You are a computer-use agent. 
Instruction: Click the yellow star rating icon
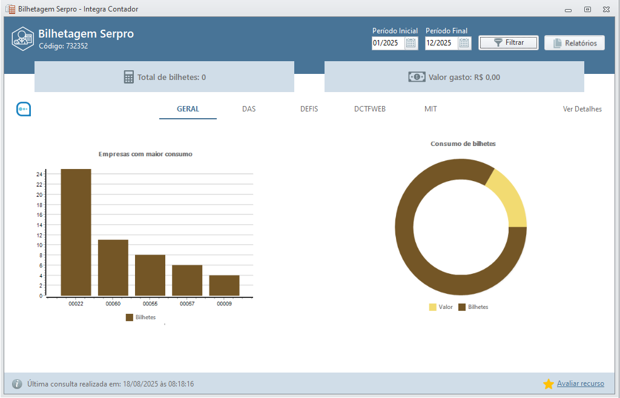(x=549, y=384)
